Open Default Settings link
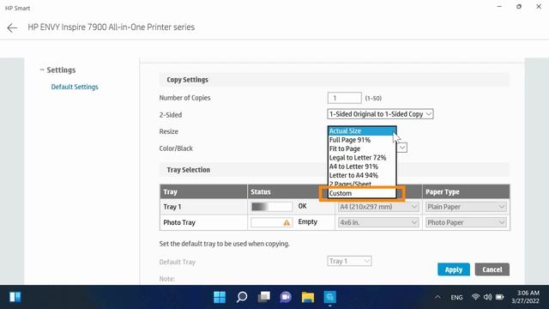 [75, 87]
